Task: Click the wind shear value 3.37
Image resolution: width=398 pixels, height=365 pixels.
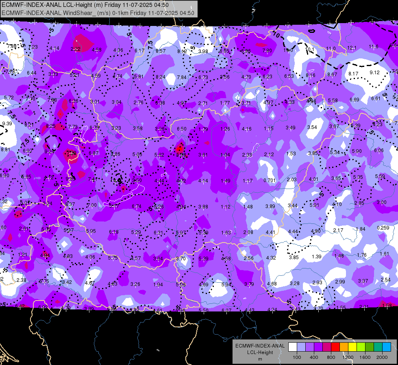Action: click(363, 281)
